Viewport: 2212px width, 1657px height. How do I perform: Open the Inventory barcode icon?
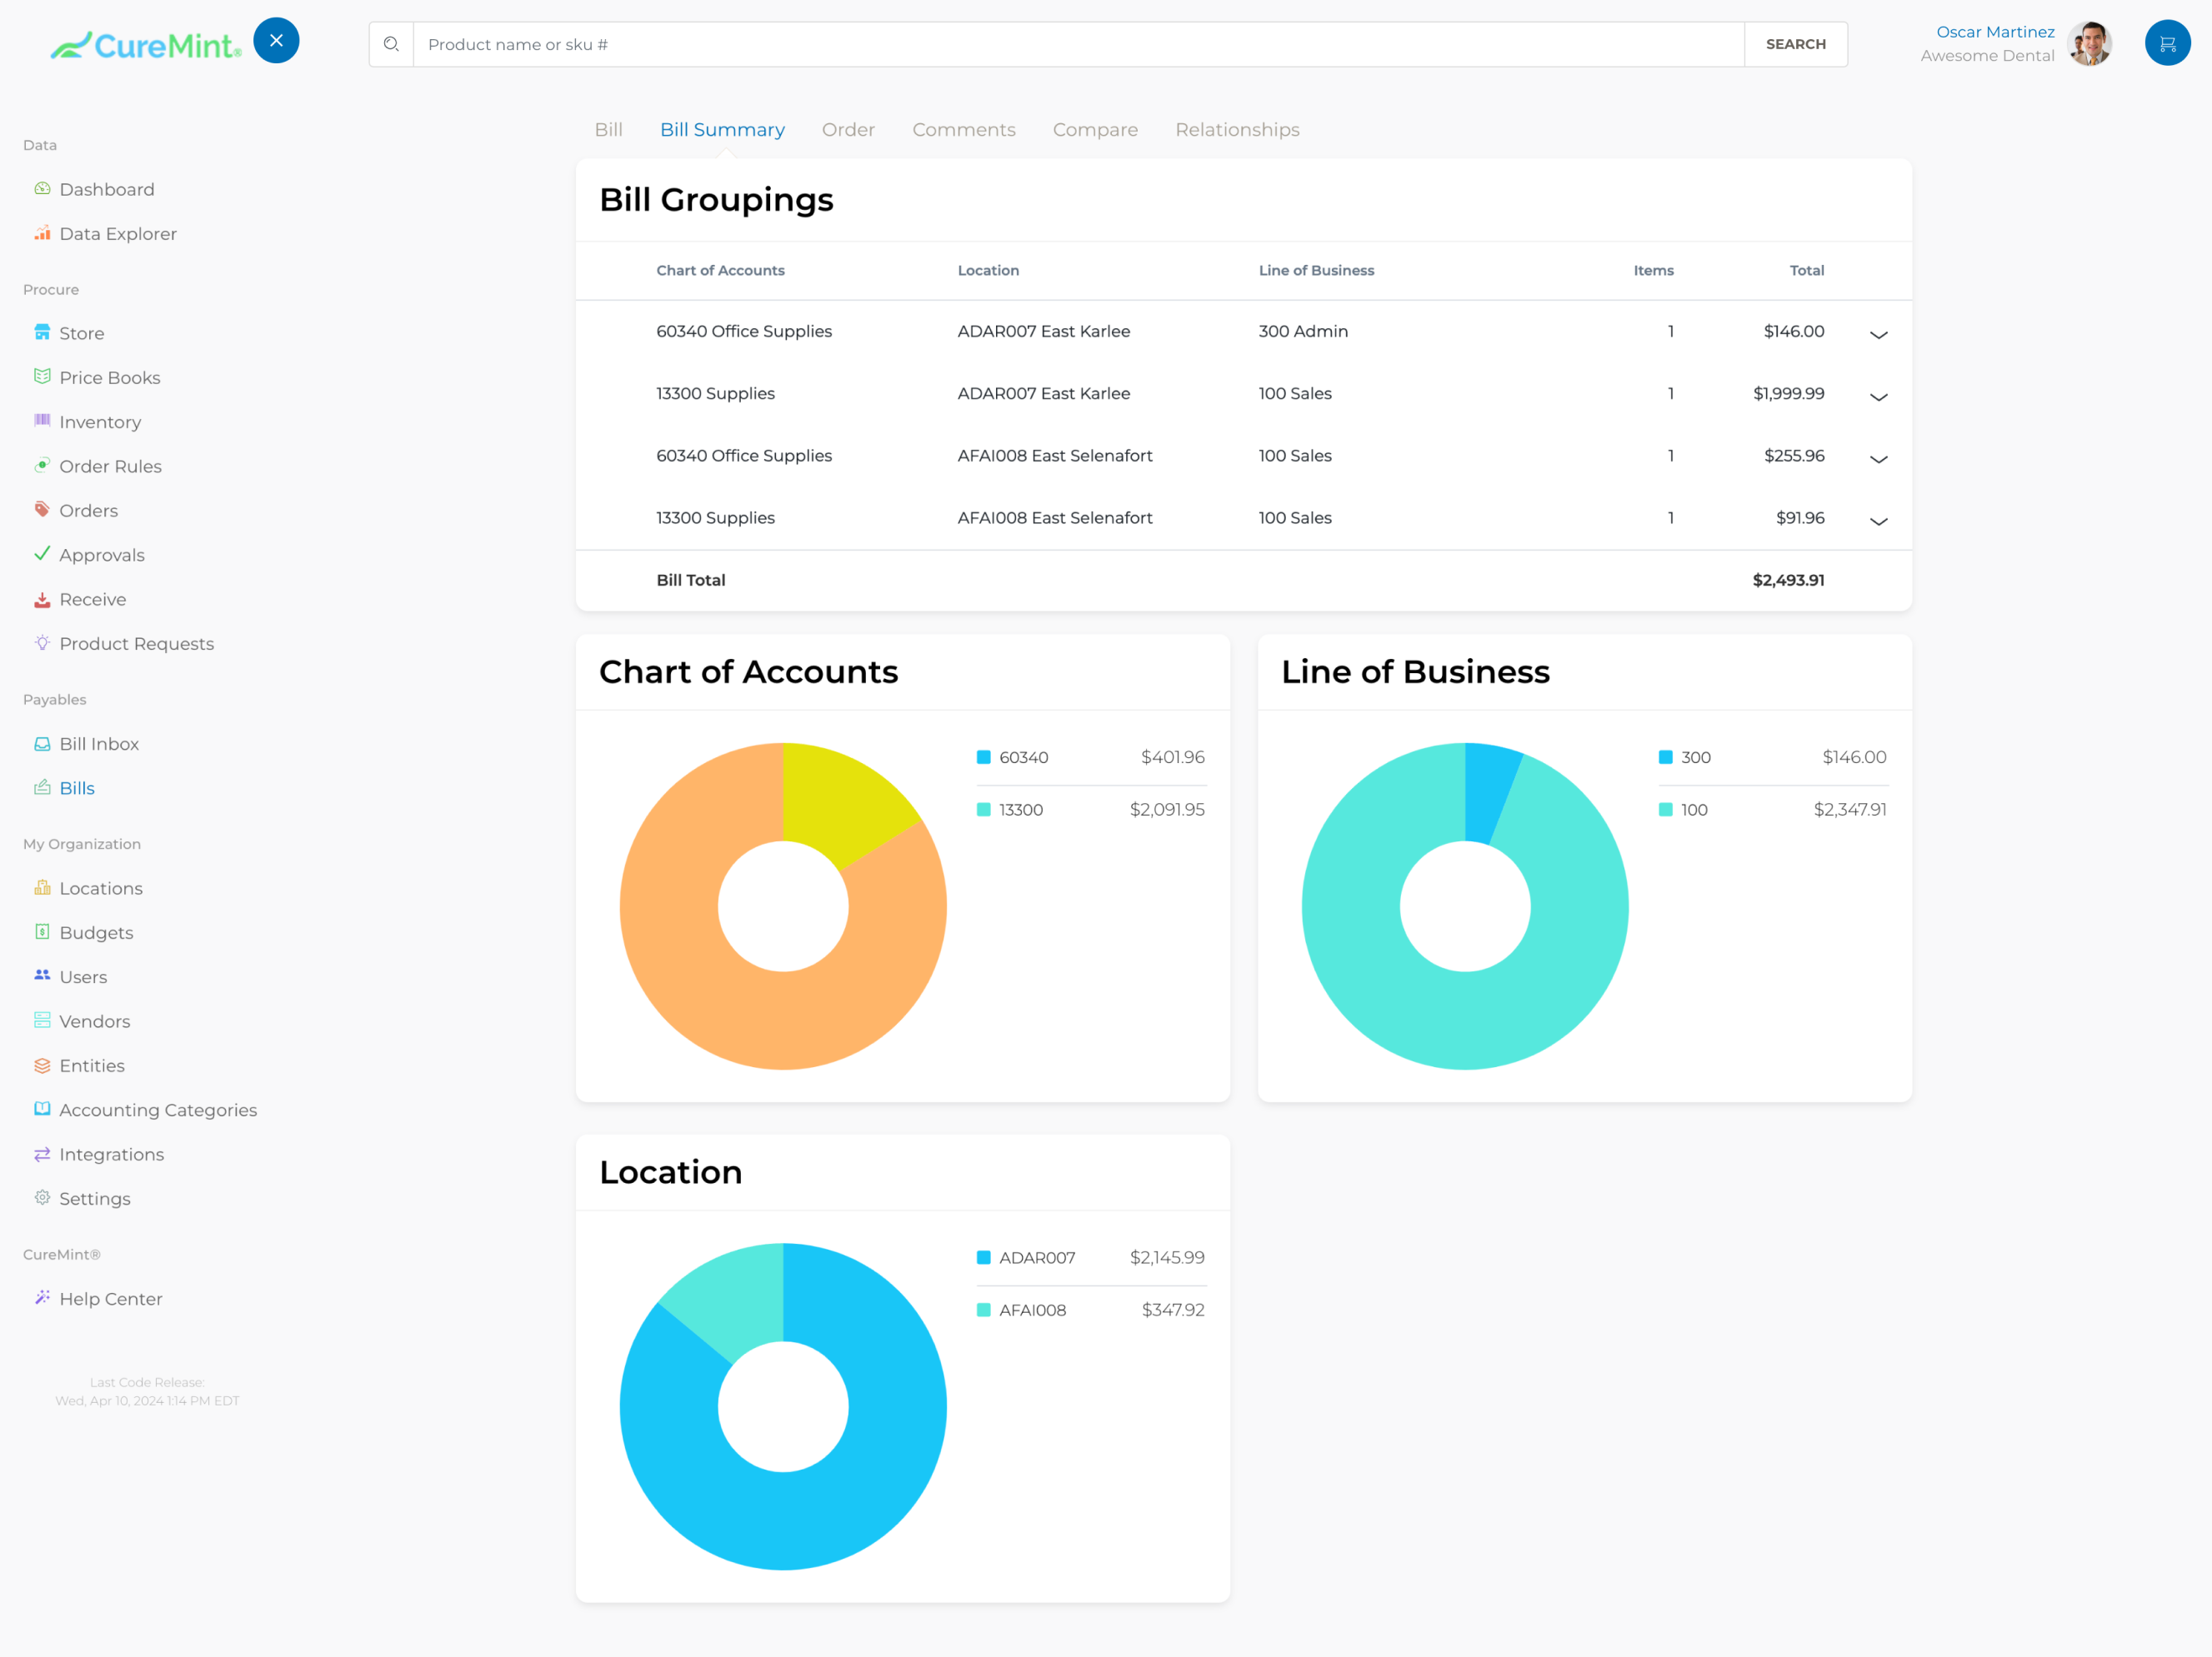42,421
